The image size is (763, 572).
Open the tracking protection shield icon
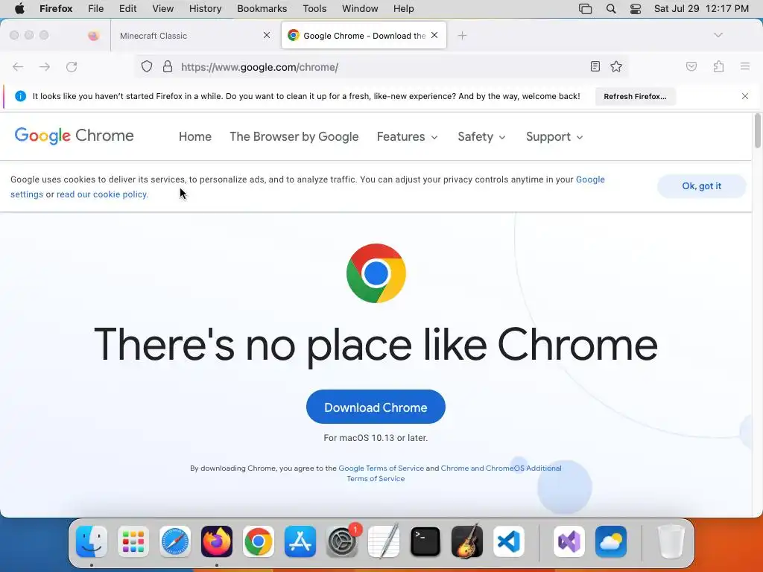(x=147, y=66)
